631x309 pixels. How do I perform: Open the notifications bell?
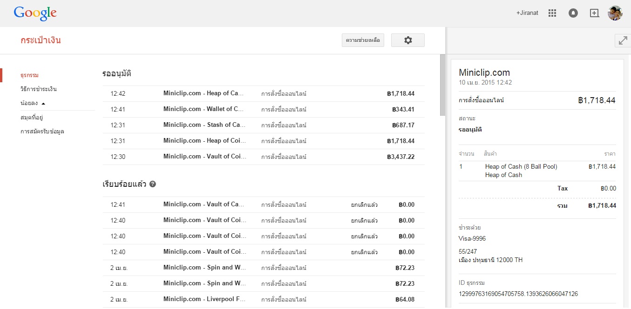tap(573, 13)
